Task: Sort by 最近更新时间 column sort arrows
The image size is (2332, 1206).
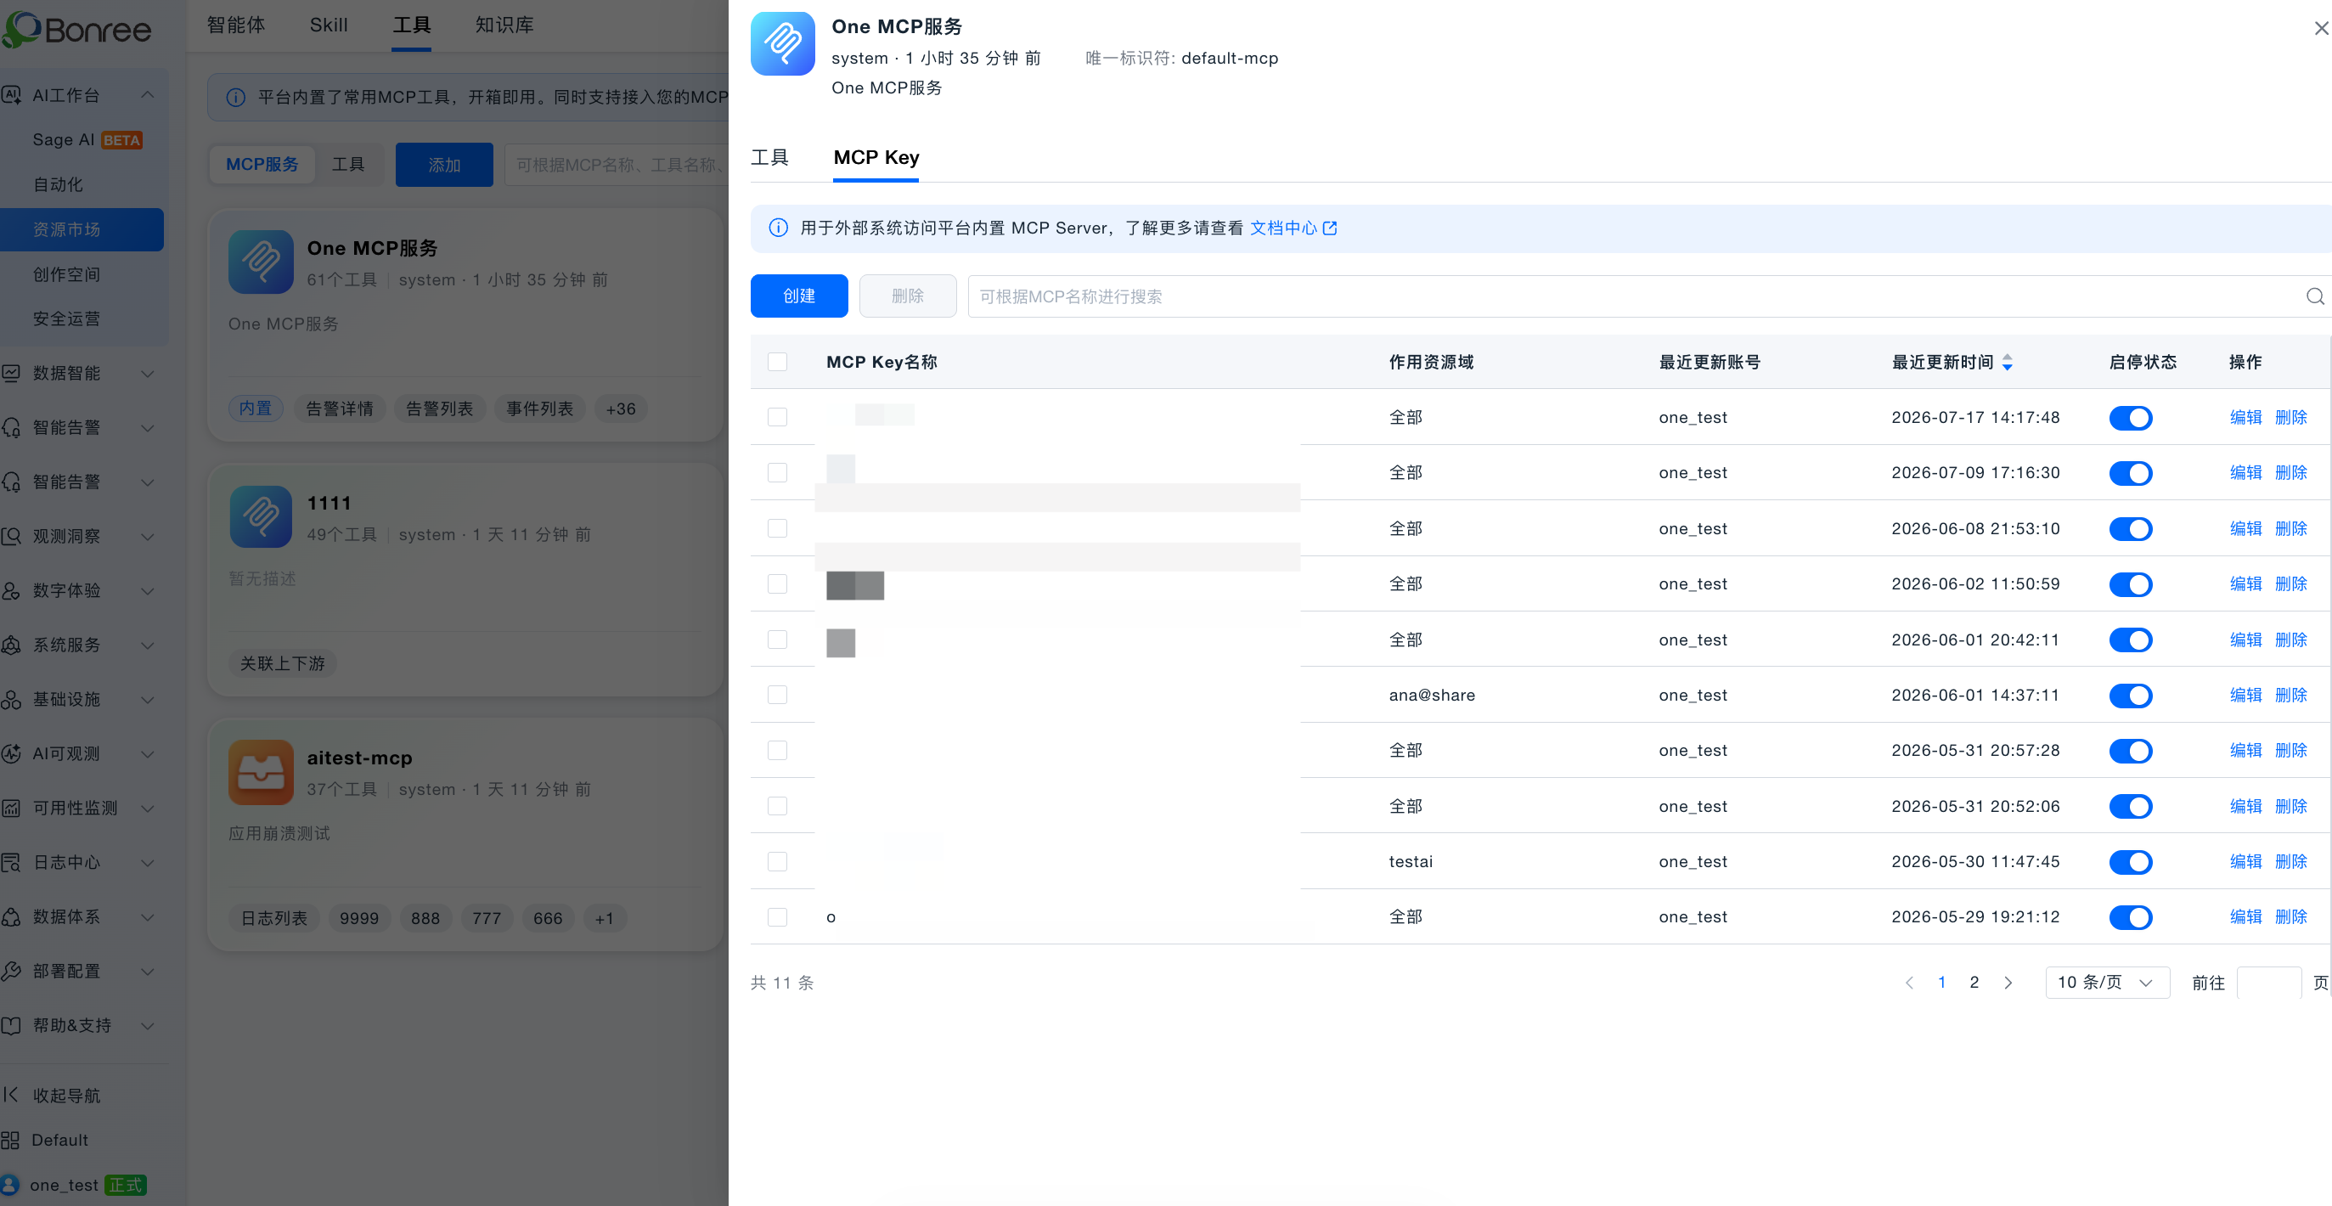Action: point(2007,362)
